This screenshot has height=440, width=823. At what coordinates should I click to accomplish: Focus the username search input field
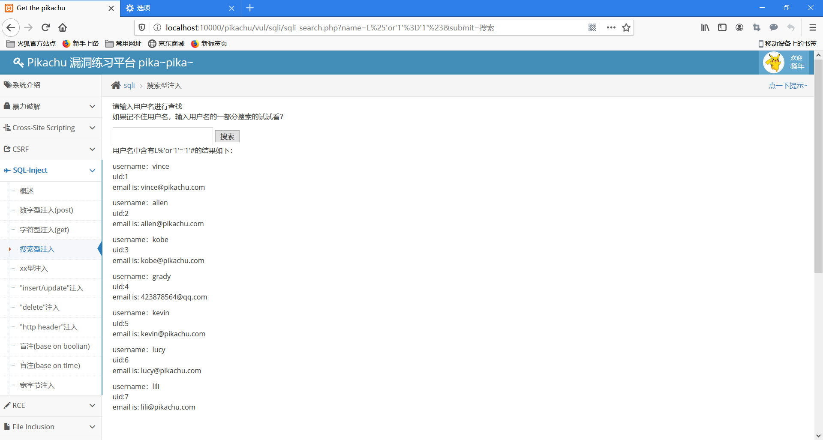click(x=163, y=136)
